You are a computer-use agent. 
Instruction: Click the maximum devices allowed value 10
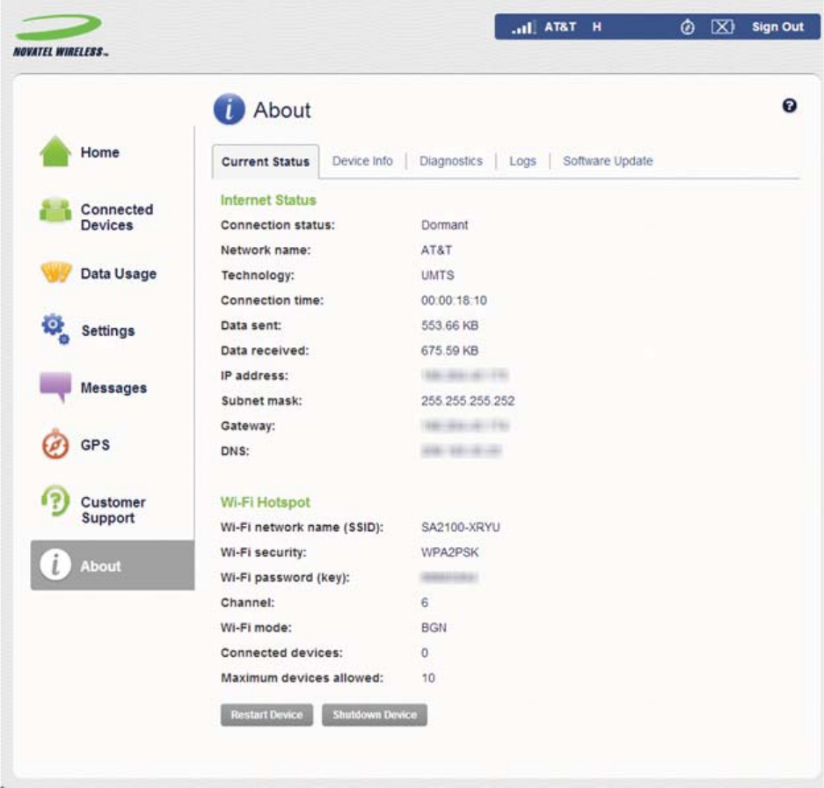click(x=427, y=678)
